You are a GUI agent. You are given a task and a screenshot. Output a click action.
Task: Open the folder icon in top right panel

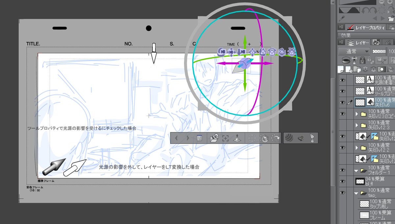click(x=391, y=18)
